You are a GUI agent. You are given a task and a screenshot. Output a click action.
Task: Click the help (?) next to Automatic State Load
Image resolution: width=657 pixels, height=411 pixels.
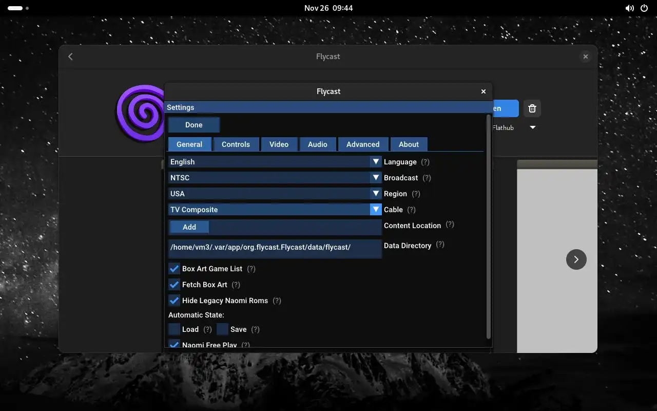(207, 329)
